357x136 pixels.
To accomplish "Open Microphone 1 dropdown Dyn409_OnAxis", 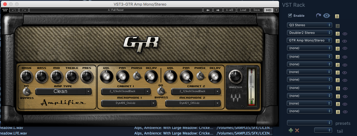I will click(128, 103).
